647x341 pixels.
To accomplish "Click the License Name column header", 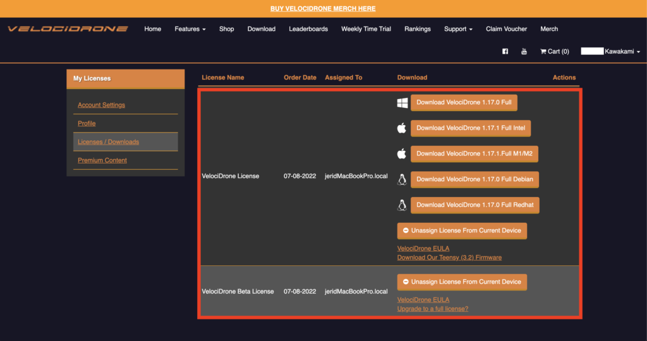I will pos(223,78).
